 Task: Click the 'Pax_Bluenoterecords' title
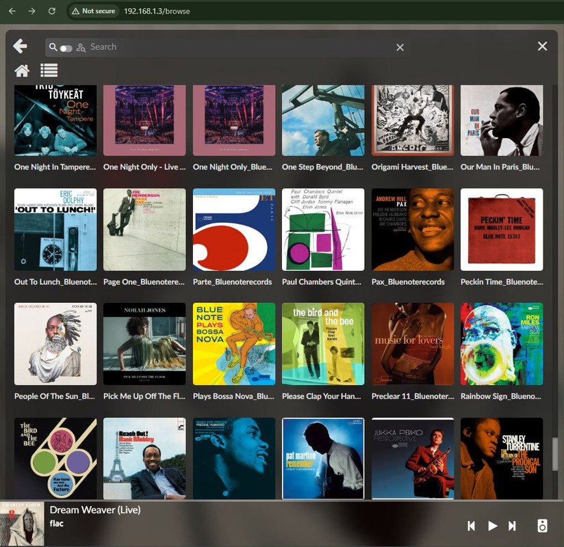coord(408,282)
